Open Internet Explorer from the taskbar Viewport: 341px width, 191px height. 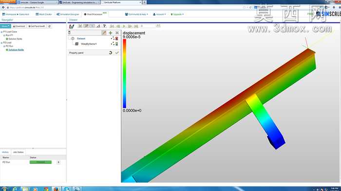[x=15, y=189]
